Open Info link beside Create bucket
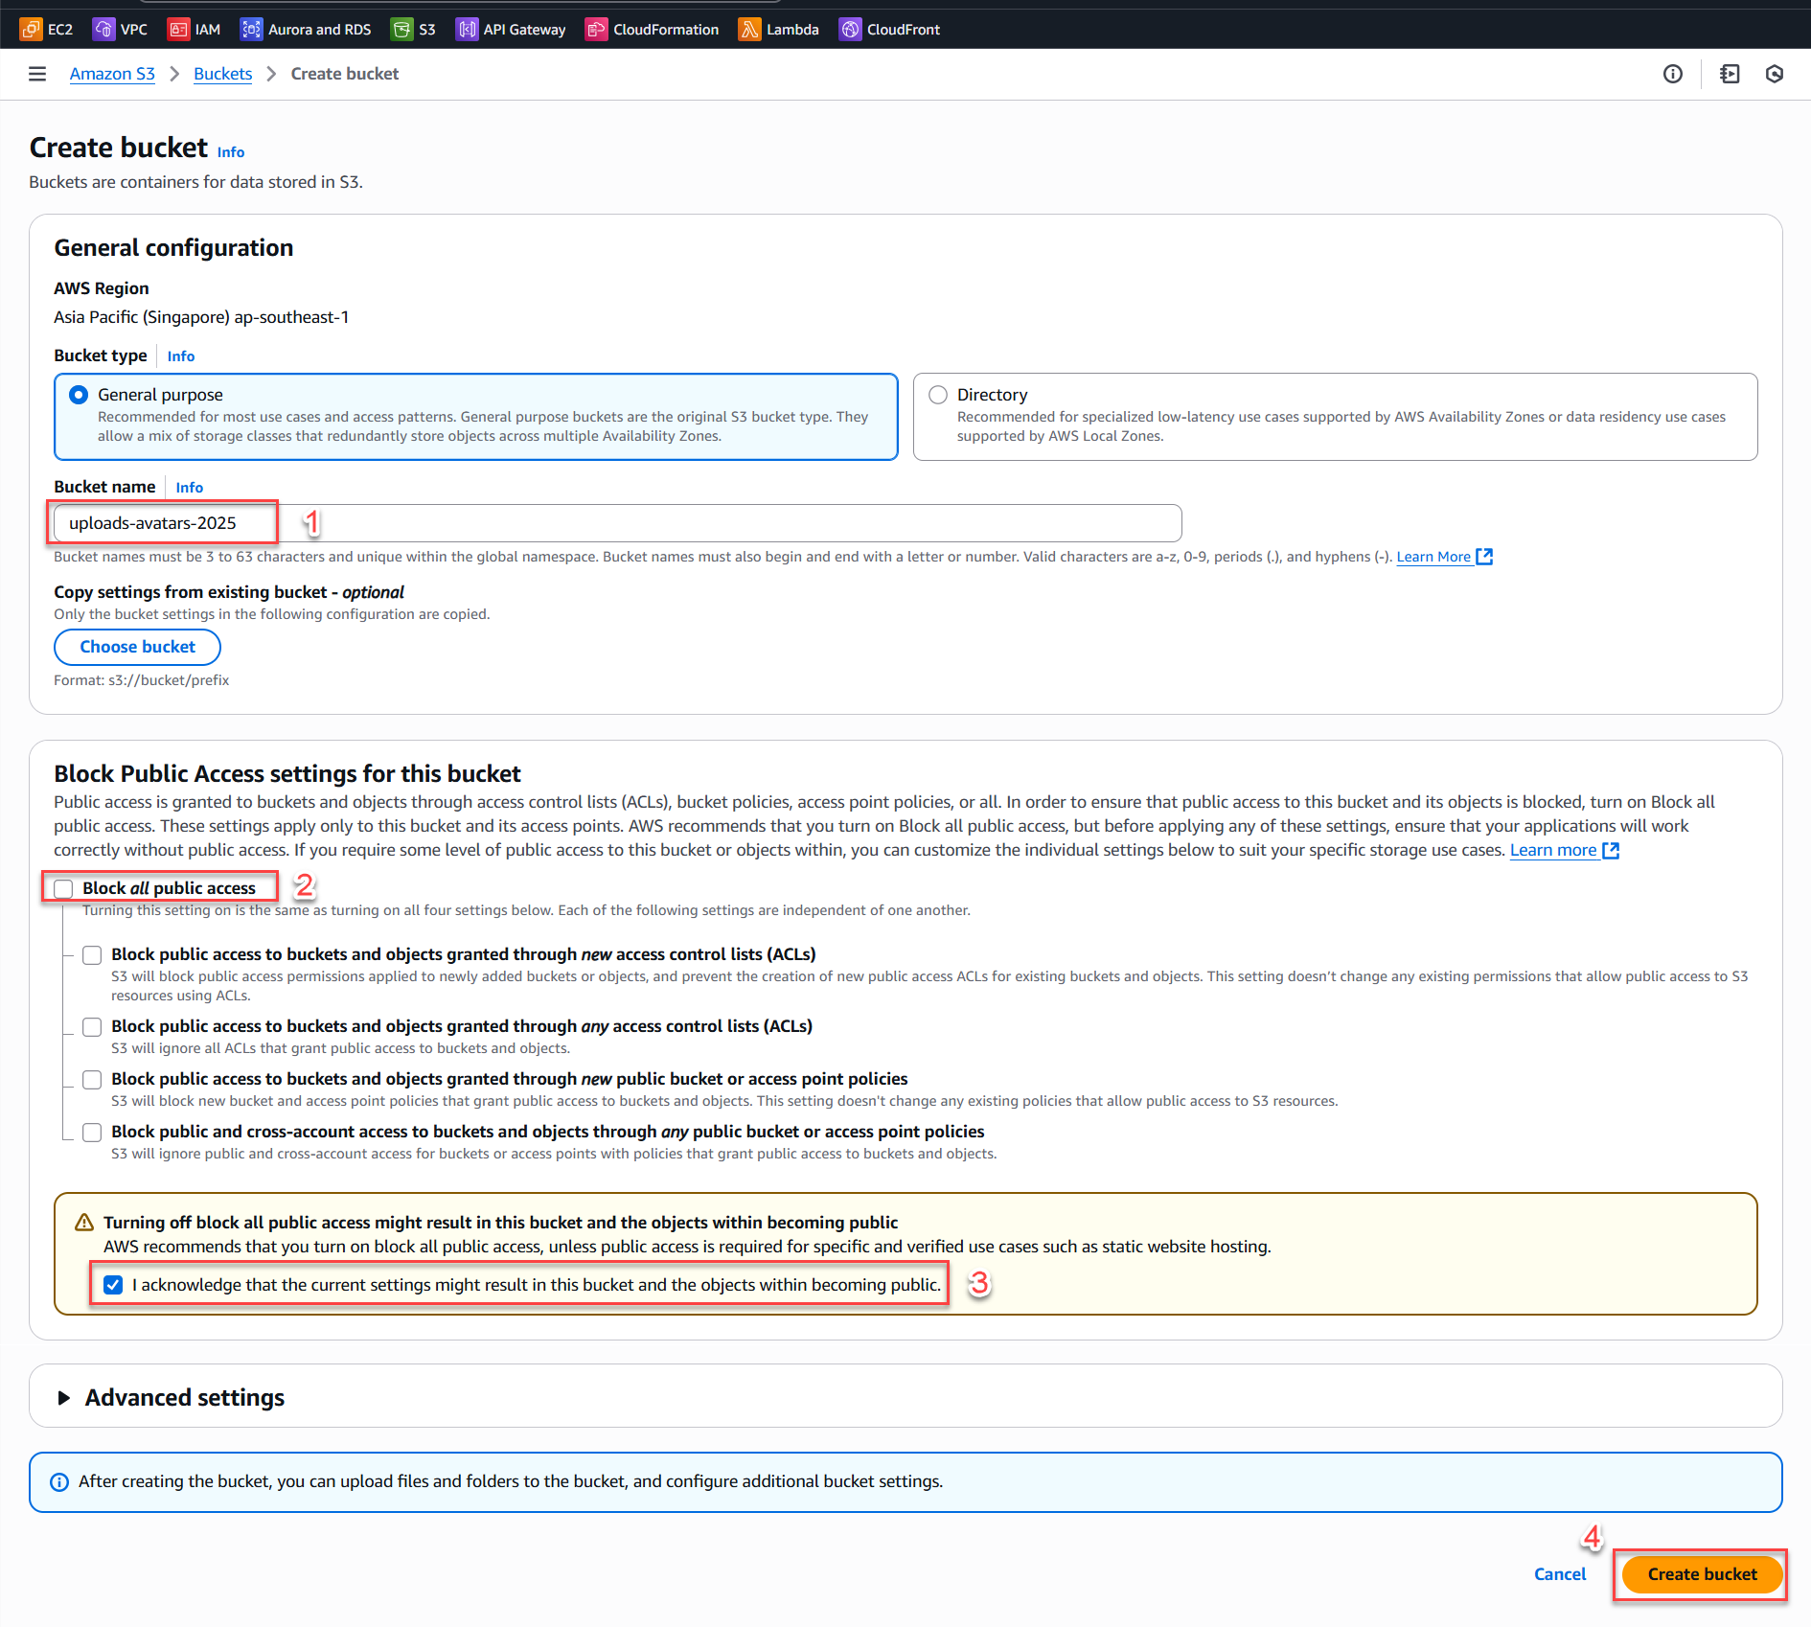The width and height of the screenshot is (1811, 1627). click(x=231, y=151)
